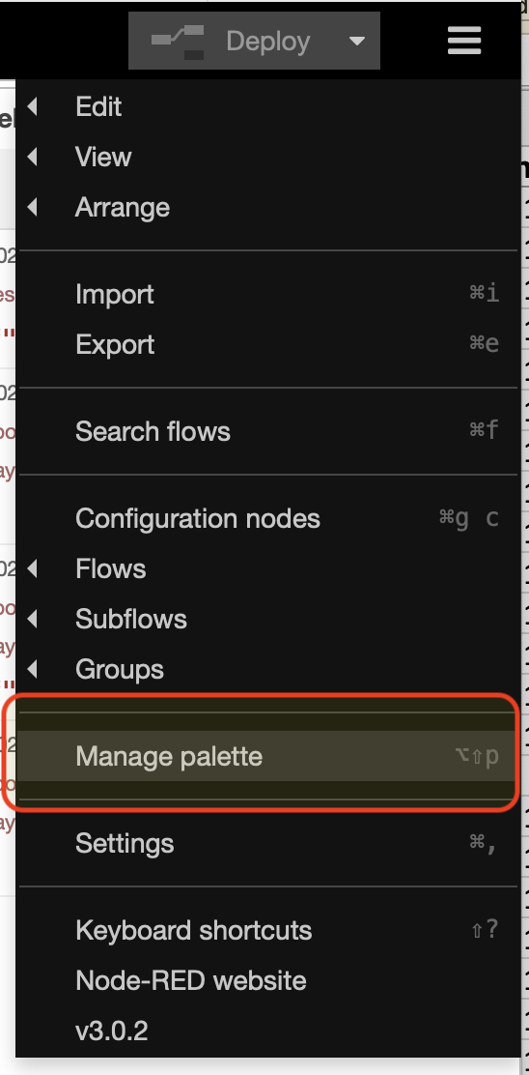Image resolution: width=529 pixels, height=1075 pixels.
Task: Click the hamburger main menu icon
Action: [x=464, y=41]
